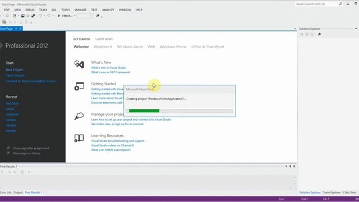Image resolution: width=359 pixels, height=202 pixels.
Task: Pin the Start Page tab
Action: [x=16, y=29]
